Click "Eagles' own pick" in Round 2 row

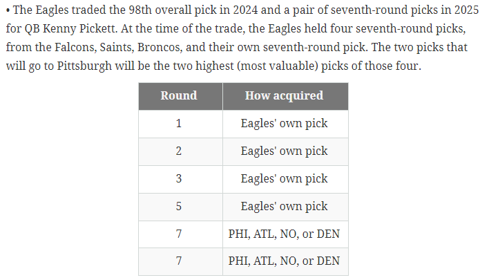[x=284, y=151]
